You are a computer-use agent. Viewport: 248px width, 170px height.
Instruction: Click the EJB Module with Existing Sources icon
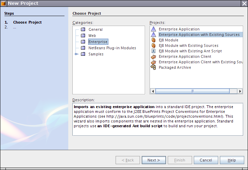pyautogui.click(x=153, y=45)
